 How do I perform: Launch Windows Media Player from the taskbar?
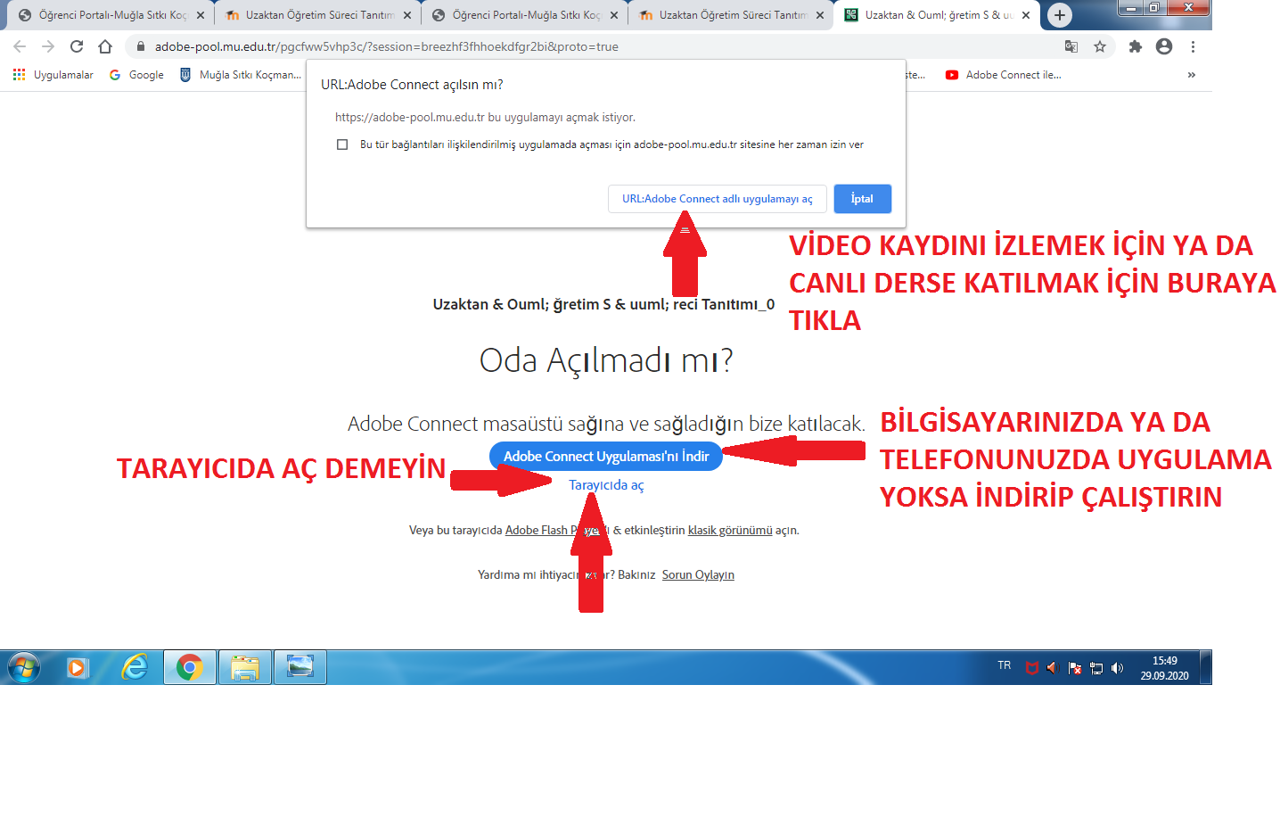[78, 667]
